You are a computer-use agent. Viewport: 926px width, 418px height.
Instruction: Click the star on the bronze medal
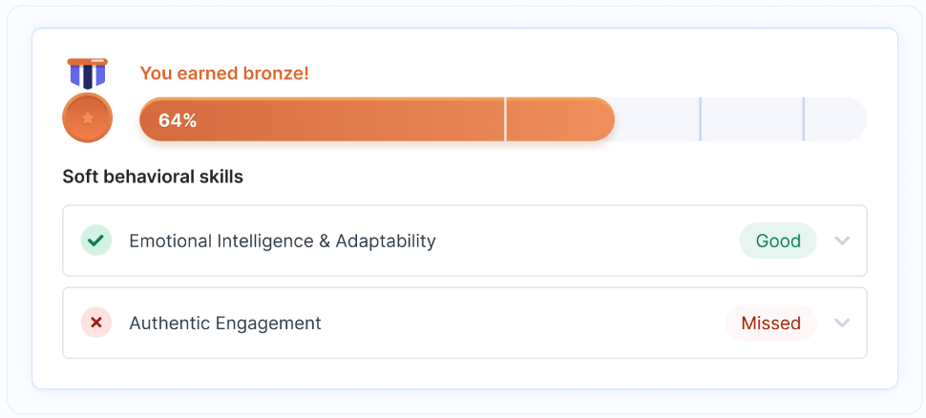coord(88,118)
